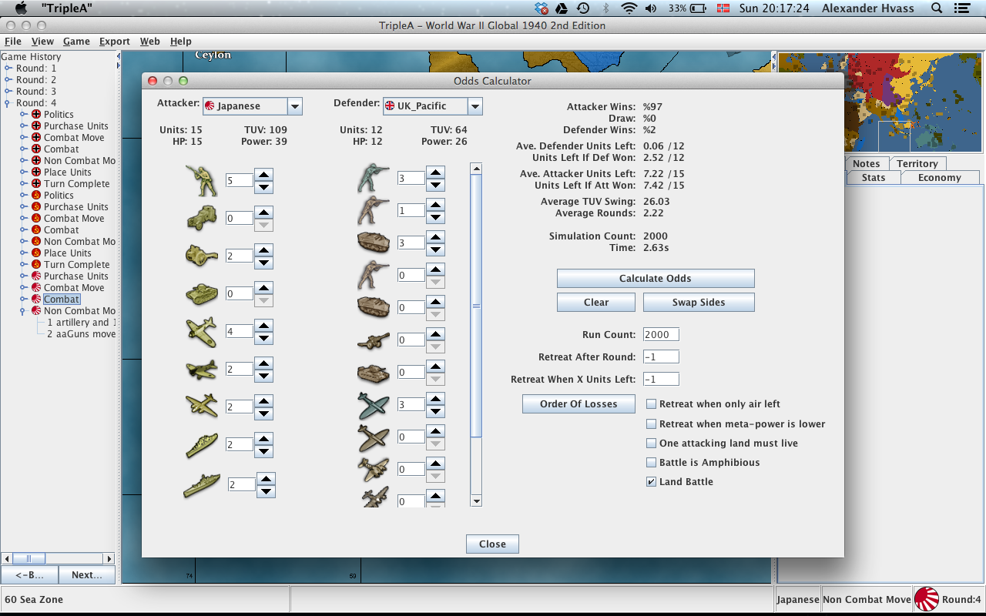Viewport: 986px width, 616px height.
Task: Open the Apple menu
Action: click(22, 8)
